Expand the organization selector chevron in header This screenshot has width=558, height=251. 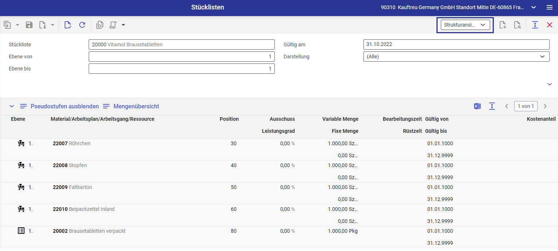point(534,7)
